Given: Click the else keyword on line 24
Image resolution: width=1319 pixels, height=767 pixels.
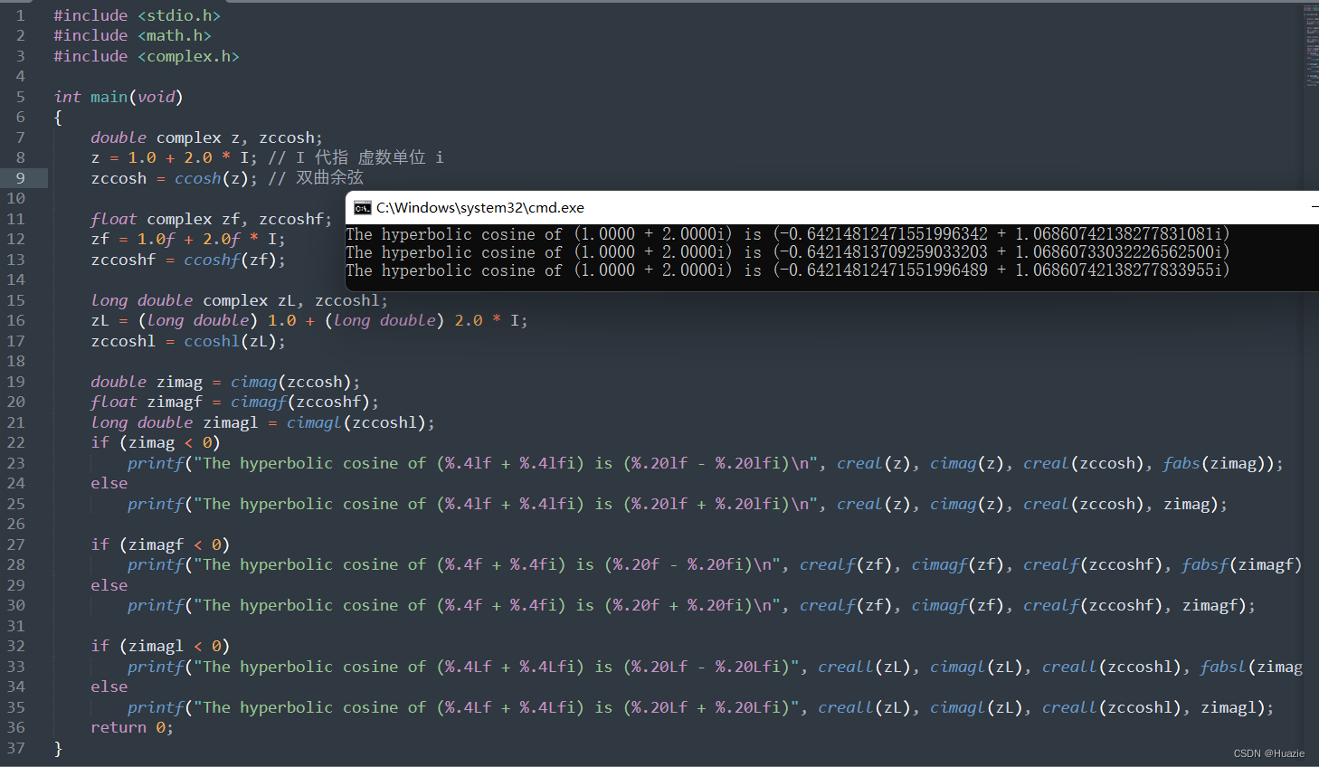Looking at the screenshot, I should click(109, 483).
